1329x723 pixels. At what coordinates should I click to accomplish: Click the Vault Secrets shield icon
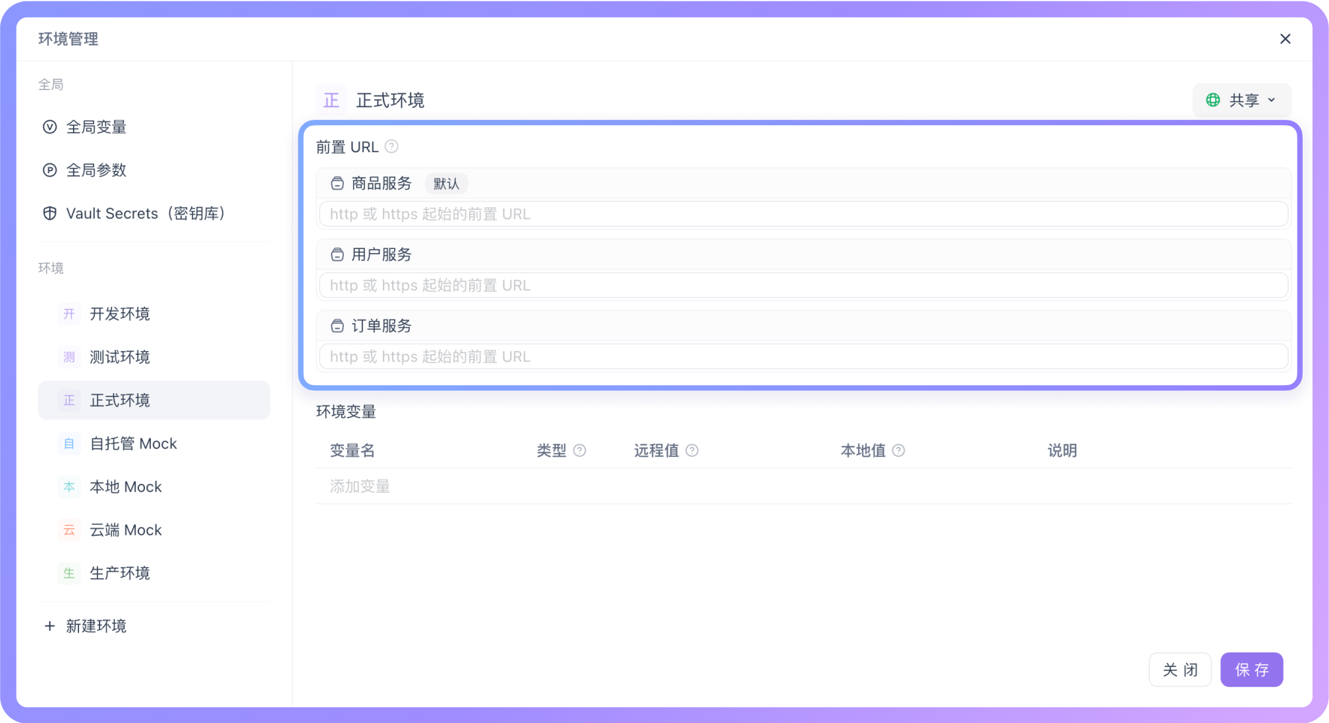(49, 213)
